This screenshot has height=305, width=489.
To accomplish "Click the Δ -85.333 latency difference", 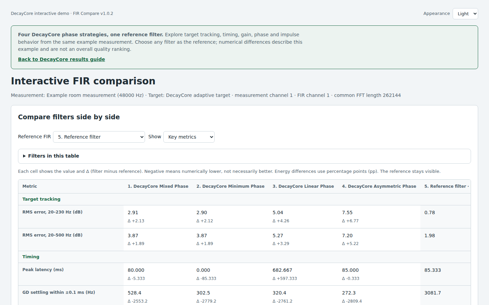I will click(206, 279).
